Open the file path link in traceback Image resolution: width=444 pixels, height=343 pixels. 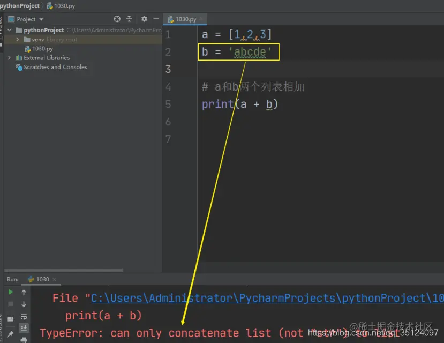[267, 298]
